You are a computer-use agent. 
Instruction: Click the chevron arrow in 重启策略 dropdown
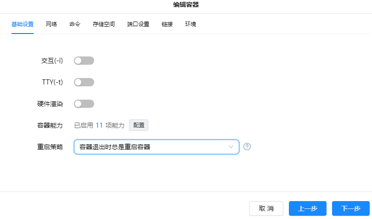(231, 147)
